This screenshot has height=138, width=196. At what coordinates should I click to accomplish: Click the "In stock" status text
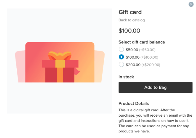(x=126, y=77)
